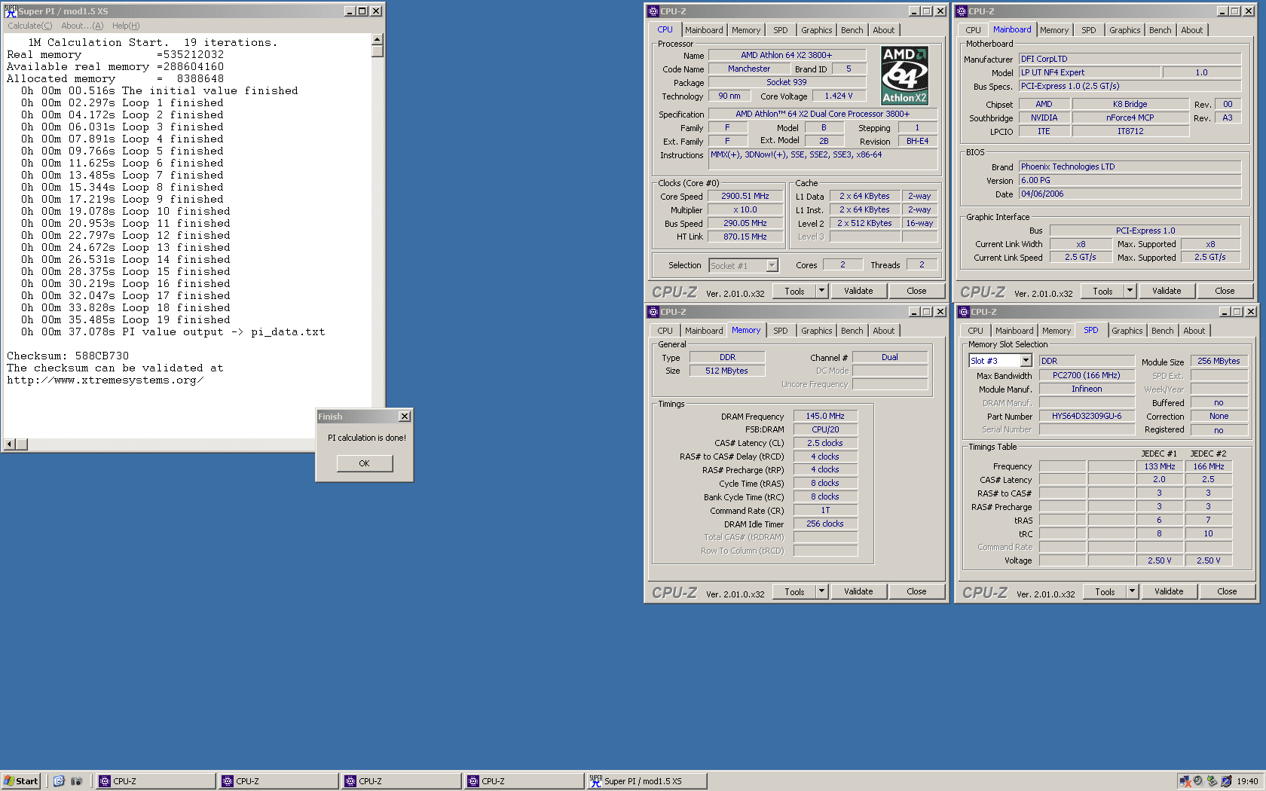This screenshot has width=1266, height=791.
Task: Switch to Graphics tab in CPU-Z CPU window
Action: pos(817,30)
